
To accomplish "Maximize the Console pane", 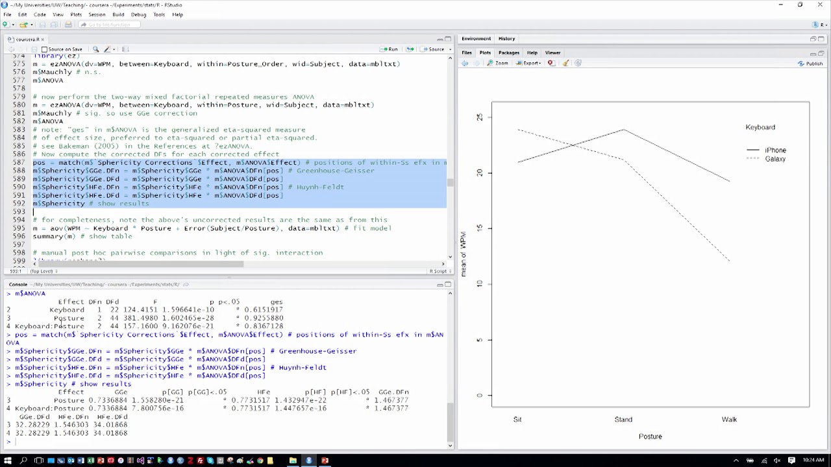I will pyautogui.click(x=448, y=284).
